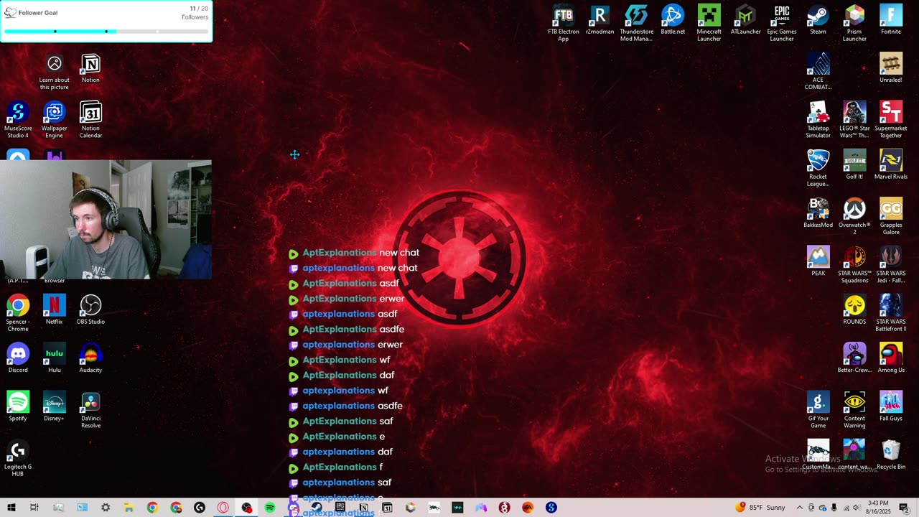Select the Logitech G HUB desktop icon
919x517 pixels.
18,457
